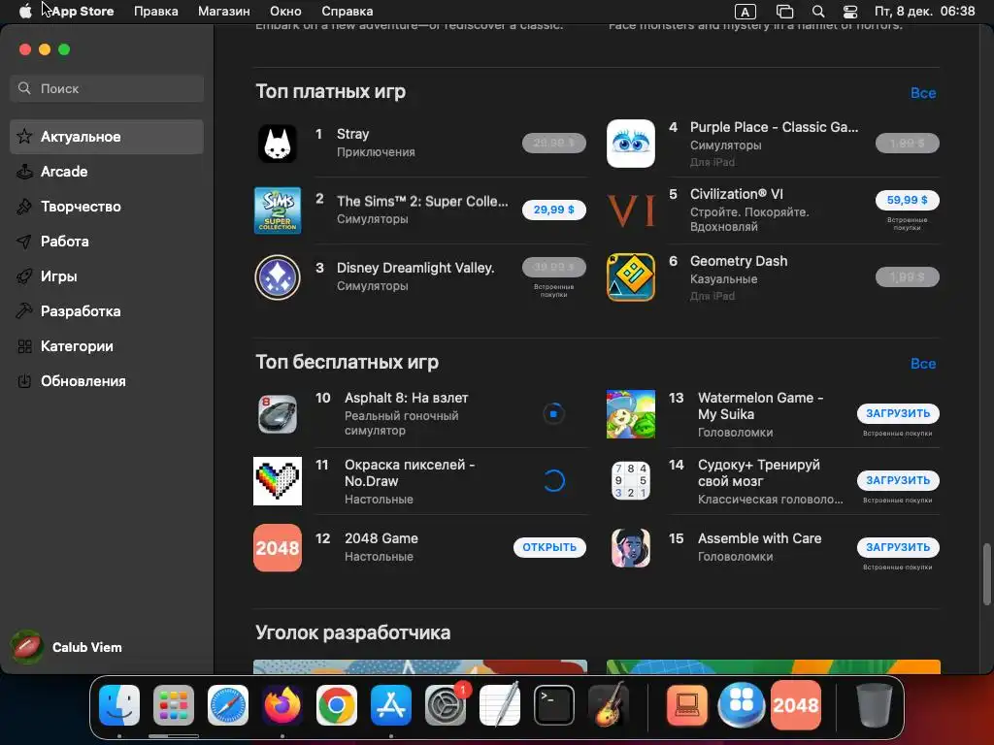Open Purple Place app icon
The height and width of the screenshot is (745, 994).
tap(630, 144)
